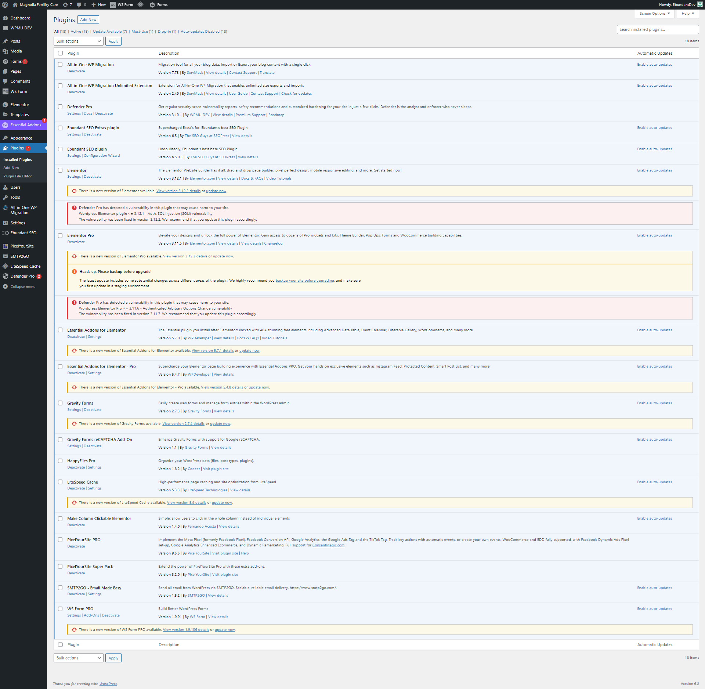Collapse the admin sidebar menu
705x690 pixels.
[x=19, y=287]
